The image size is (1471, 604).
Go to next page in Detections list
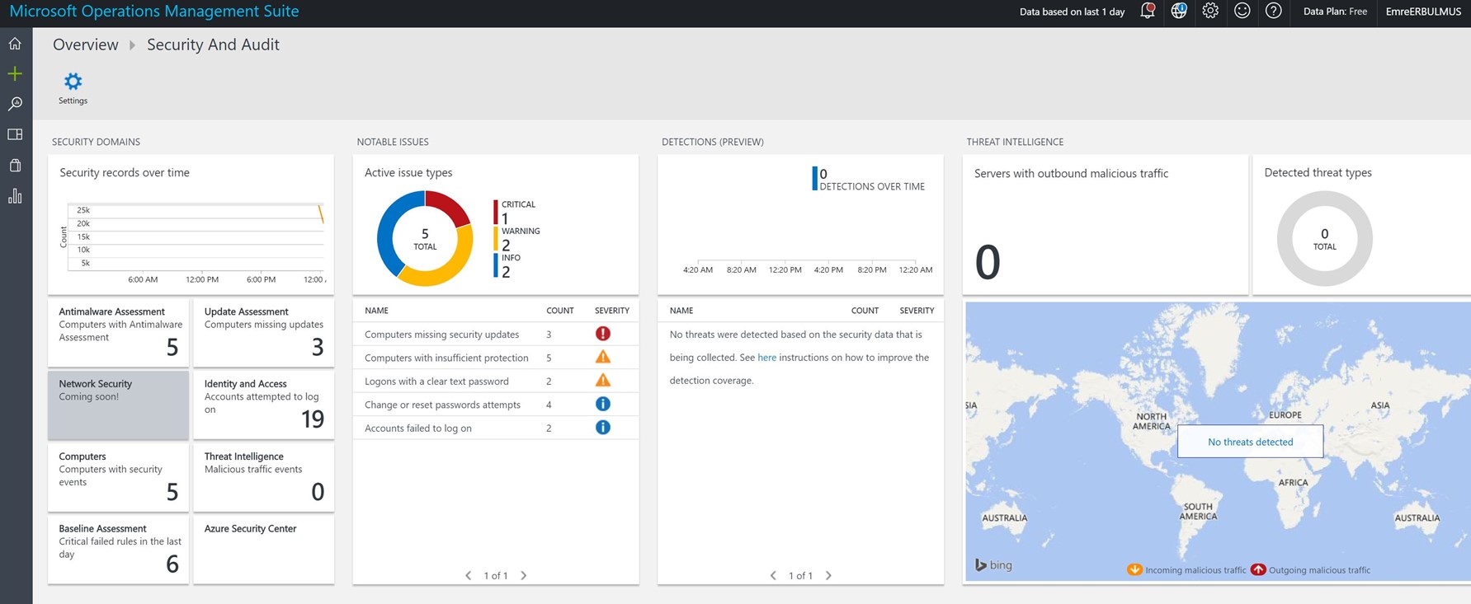pyautogui.click(x=828, y=575)
